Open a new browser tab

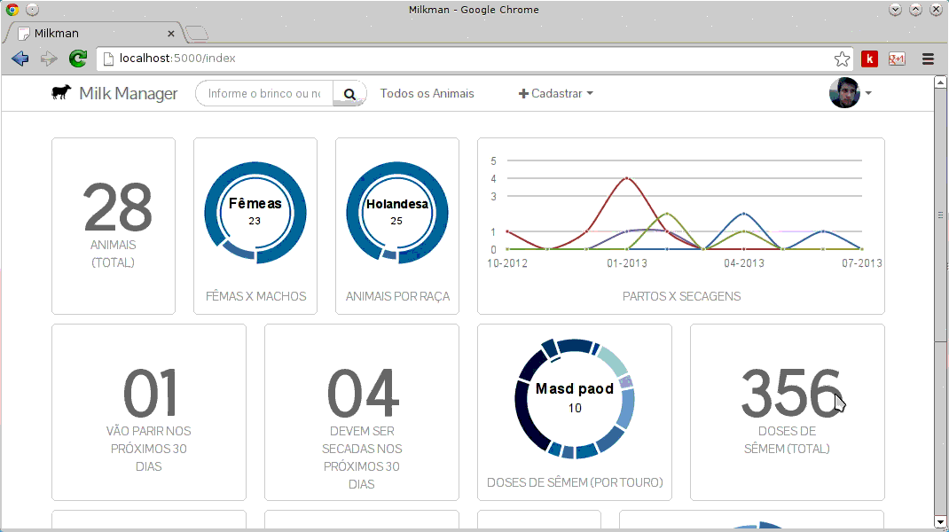pos(197,34)
